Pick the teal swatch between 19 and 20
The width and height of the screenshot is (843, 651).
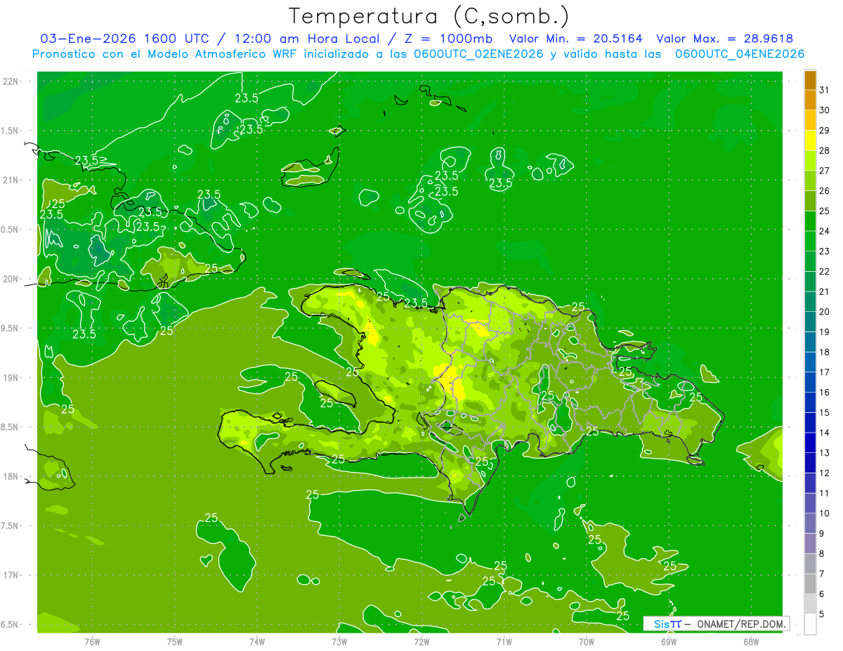810,322
